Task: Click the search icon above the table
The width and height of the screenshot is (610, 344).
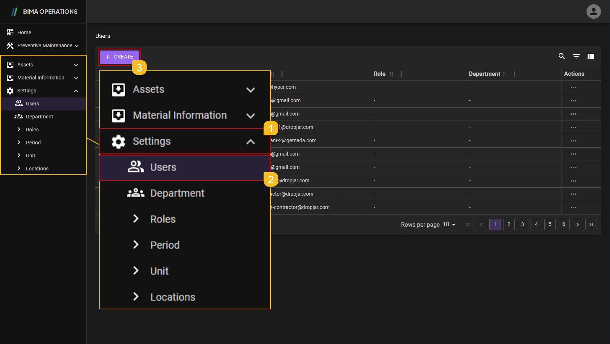Action: [x=562, y=56]
